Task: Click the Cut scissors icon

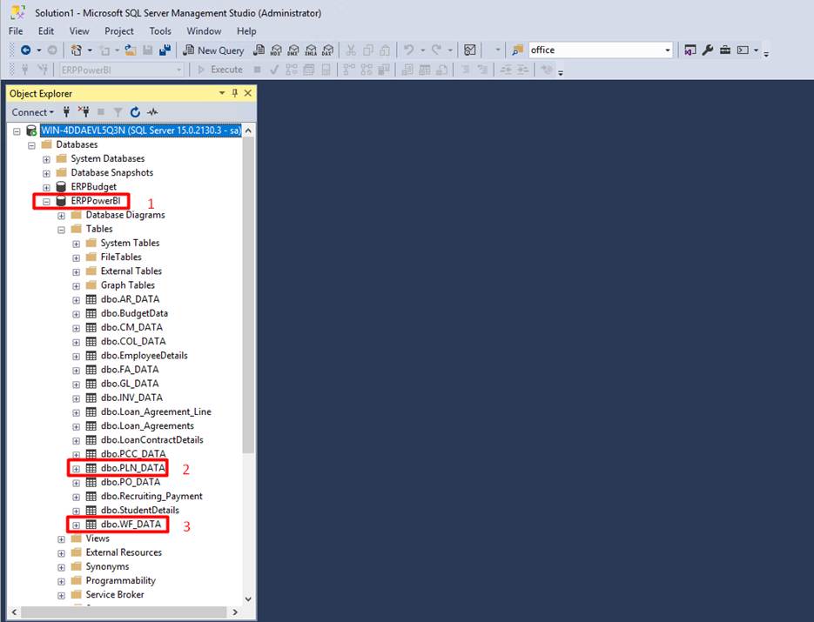Action: 351,50
